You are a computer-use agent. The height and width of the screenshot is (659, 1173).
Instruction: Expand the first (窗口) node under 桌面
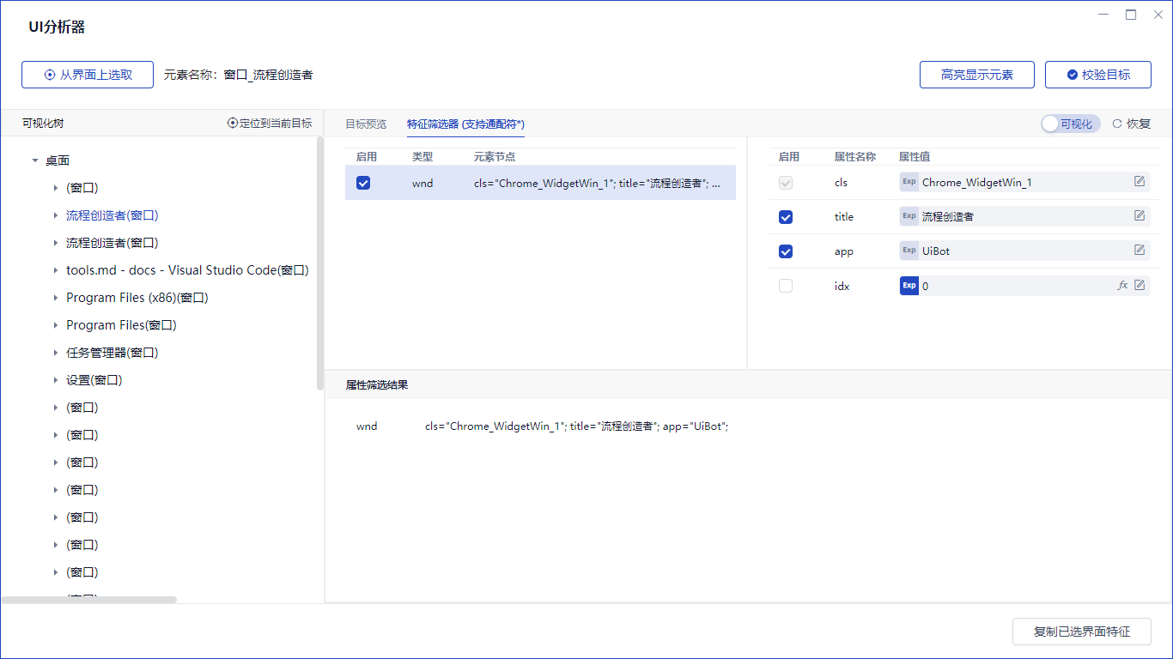(56, 188)
